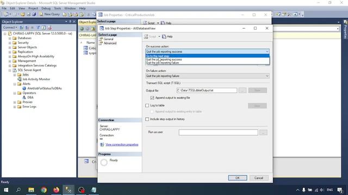Enable Include step output in history checkbox
The image size is (348, 195).
click(x=147, y=119)
